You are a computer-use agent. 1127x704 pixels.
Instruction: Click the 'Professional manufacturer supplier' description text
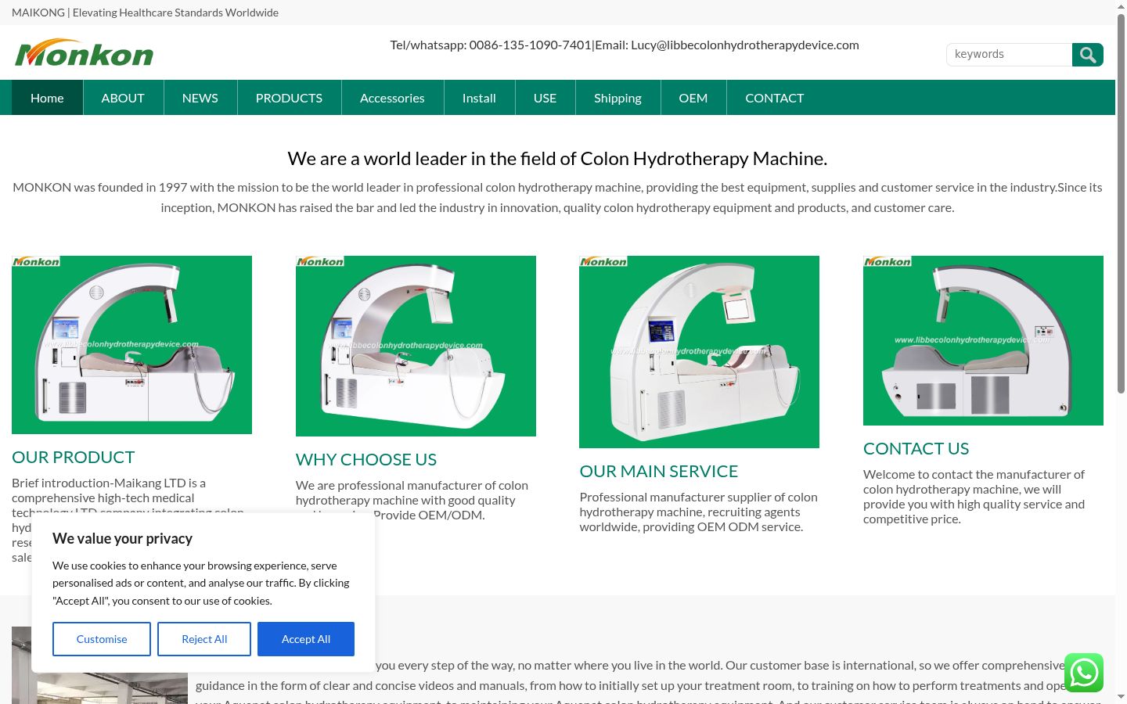tap(698, 512)
